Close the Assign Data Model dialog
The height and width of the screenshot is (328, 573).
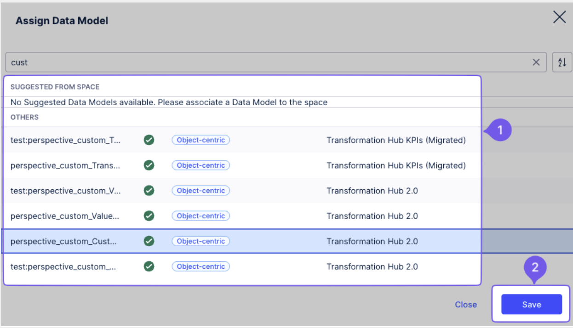click(559, 18)
